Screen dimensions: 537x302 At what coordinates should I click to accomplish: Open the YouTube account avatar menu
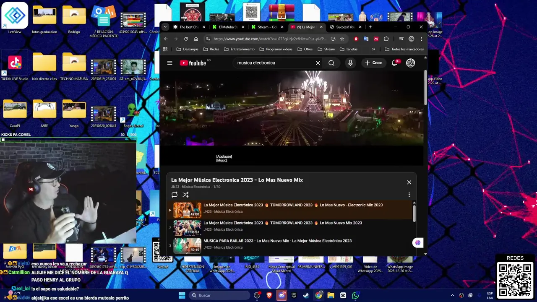click(x=410, y=63)
